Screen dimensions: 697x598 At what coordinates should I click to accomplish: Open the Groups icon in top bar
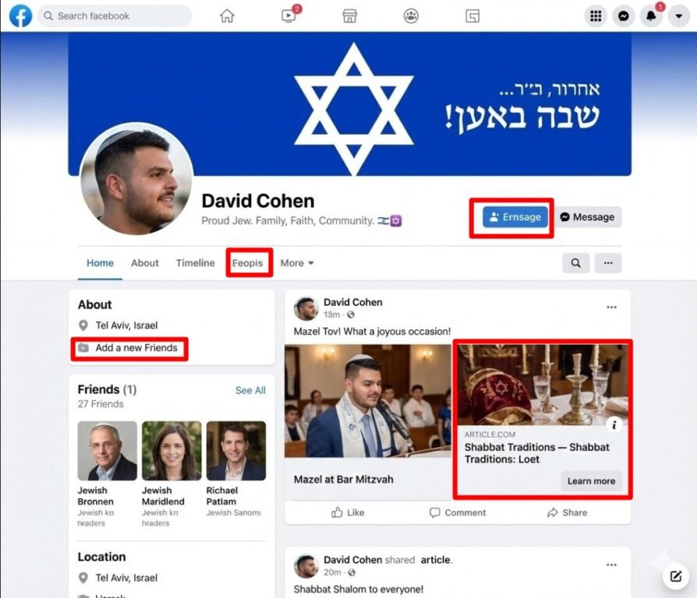[411, 16]
